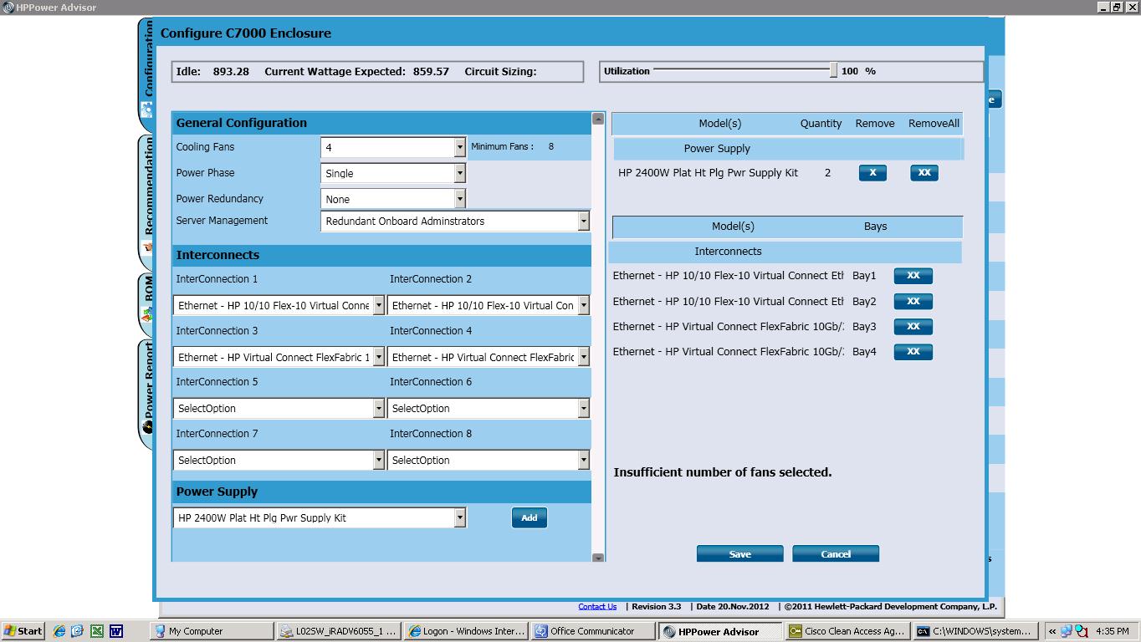Screen dimensions: 1141x642
Task: Click the Utilization slider handle
Action: point(831,70)
